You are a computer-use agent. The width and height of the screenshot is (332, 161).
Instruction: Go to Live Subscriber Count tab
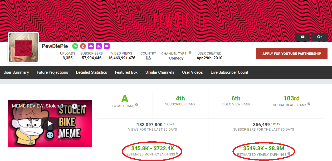[229, 72]
